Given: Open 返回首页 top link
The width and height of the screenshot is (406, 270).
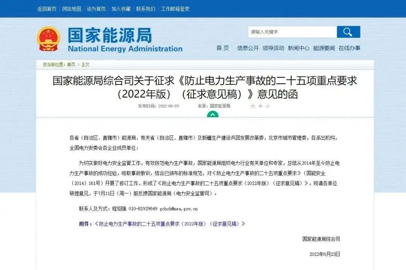Looking at the screenshot, I should [47, 9].
